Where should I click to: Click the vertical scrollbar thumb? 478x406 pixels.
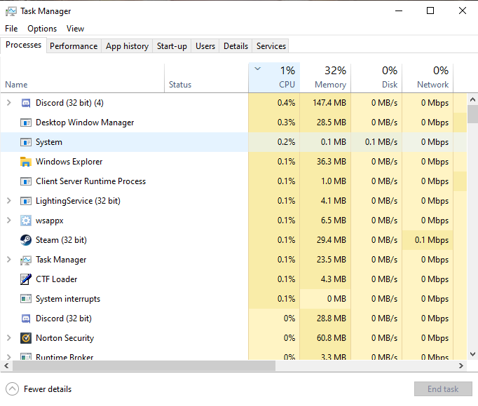(472, 114)
